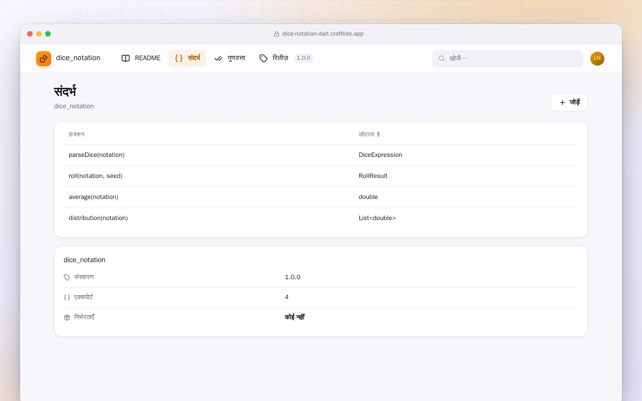Image resolution: width=642 pixels, height=401 pixels.
Task: Select the distribution(notation) function row
Action: tap(321, 218)
